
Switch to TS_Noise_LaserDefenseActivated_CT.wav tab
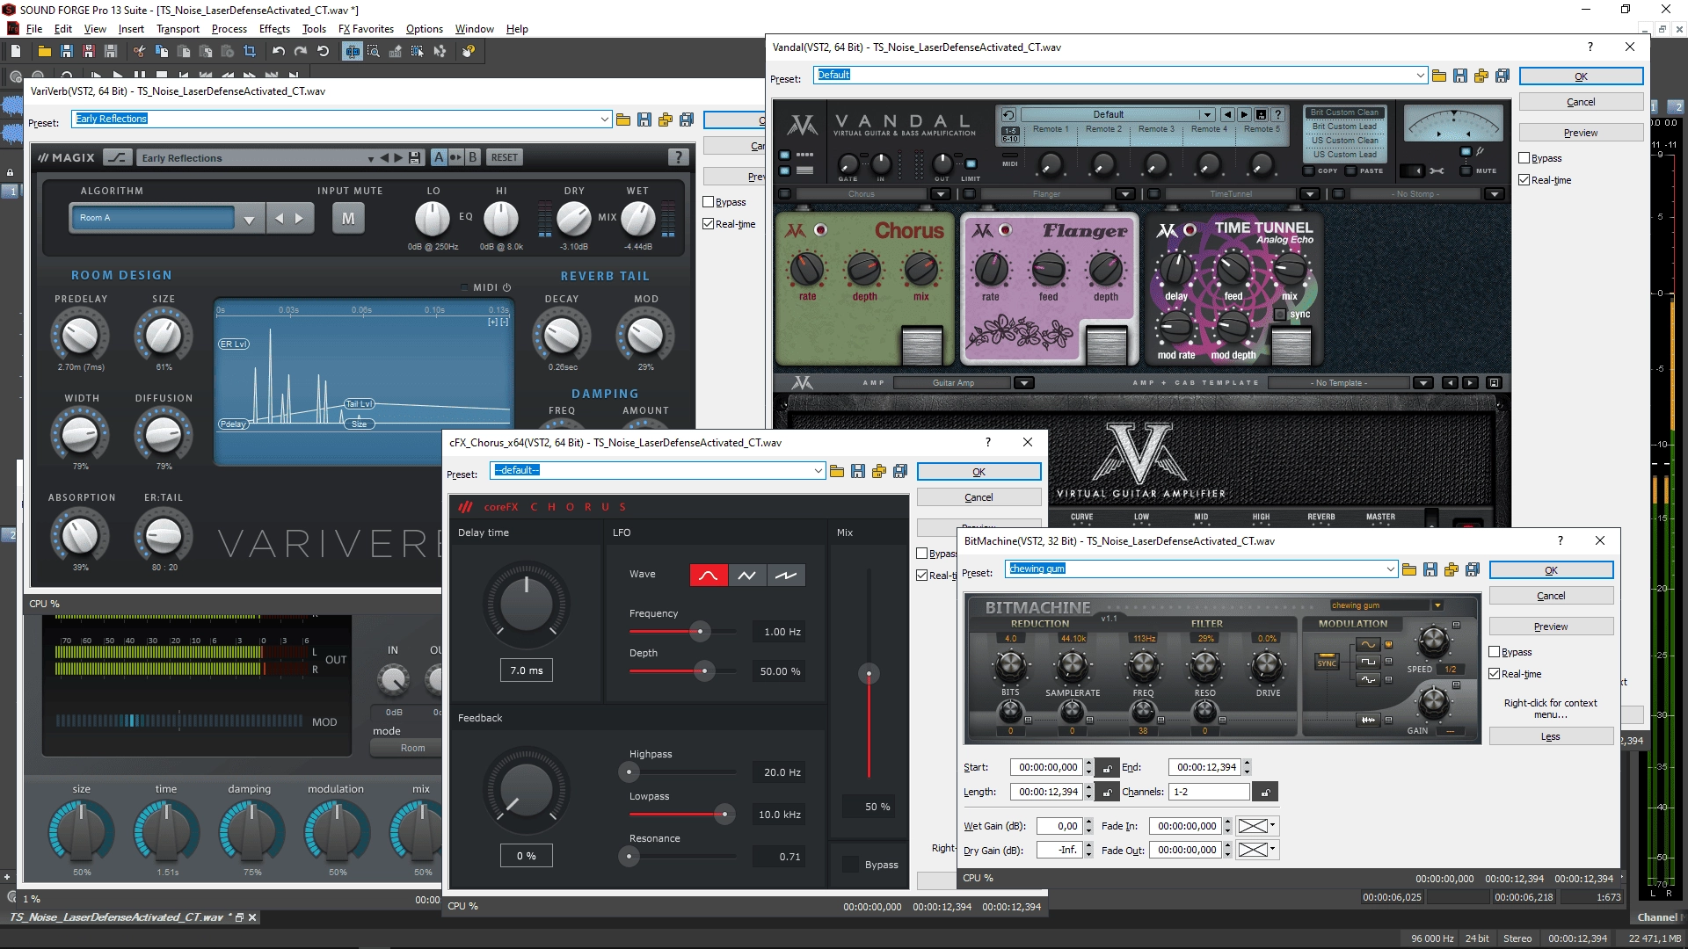click(117, 917)
